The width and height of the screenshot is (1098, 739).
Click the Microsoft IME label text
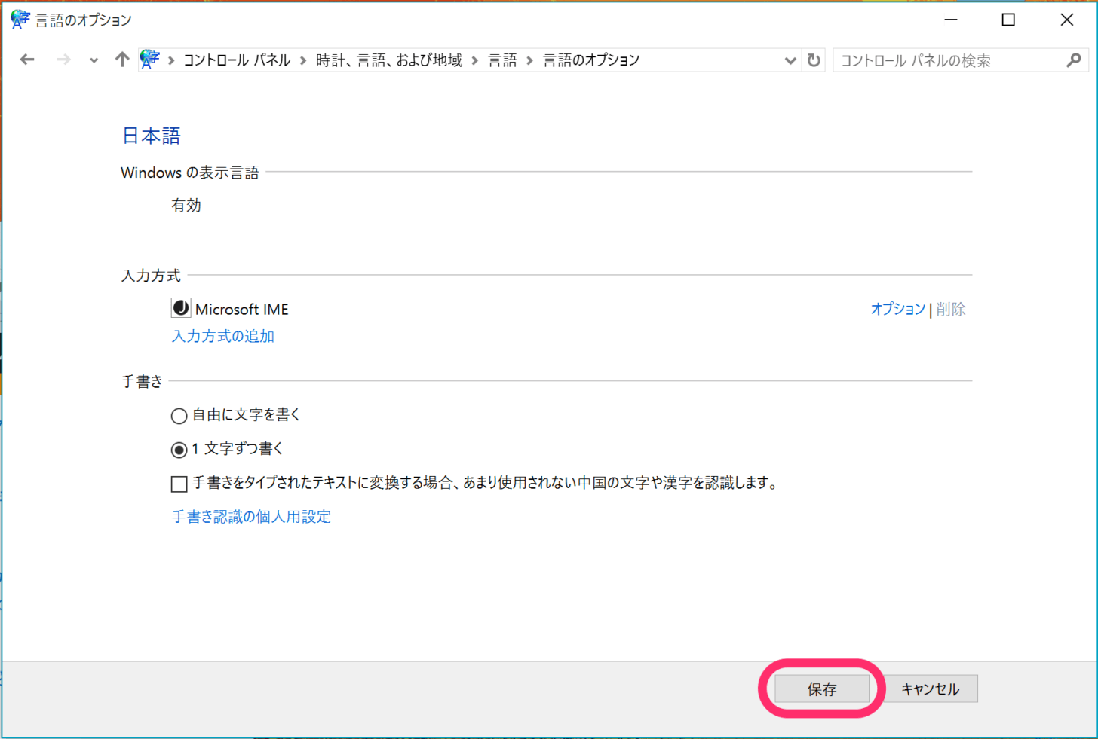[241, 309]
